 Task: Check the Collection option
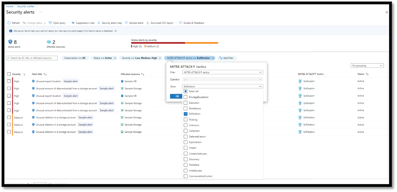click(x=185, y=131)
